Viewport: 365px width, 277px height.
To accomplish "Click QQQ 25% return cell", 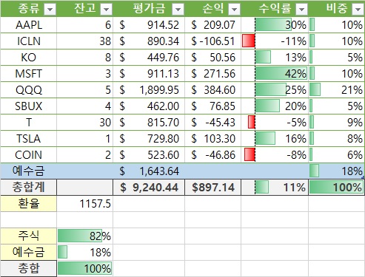I will 275,90.
